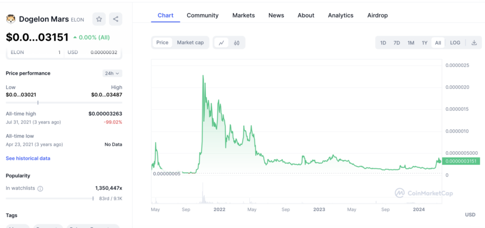The width and height of the screenshot is (485, 228).
Task: Click the Apr 23, 2021 date text
Action: pyautogui.click(x=34, y=144)
